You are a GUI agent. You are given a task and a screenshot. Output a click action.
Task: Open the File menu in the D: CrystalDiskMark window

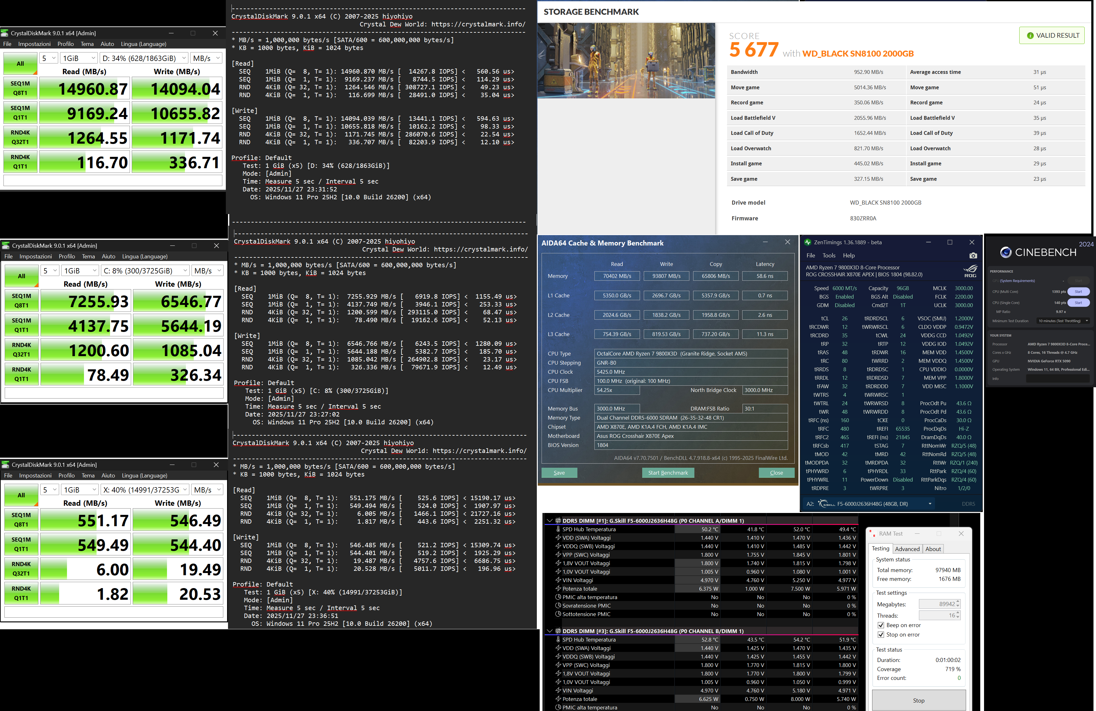pos(7,44)
